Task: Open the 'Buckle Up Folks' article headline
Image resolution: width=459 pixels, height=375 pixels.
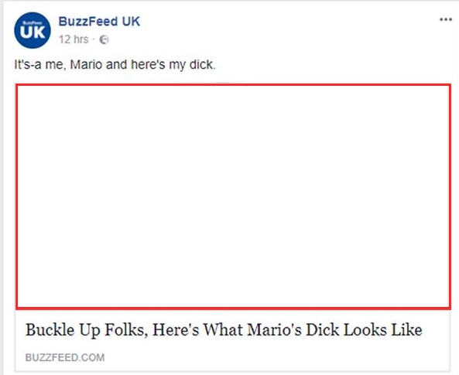Action: point(224,330)
